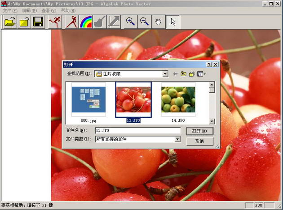Click the second yellow folder toolbar icon
Viewport: 283px width, 210px height.
pyautogui.click(x=24, y=22)
